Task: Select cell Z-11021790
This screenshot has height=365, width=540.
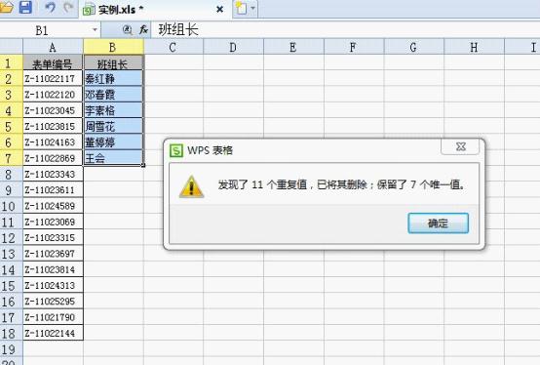Action: click(53, 317)
